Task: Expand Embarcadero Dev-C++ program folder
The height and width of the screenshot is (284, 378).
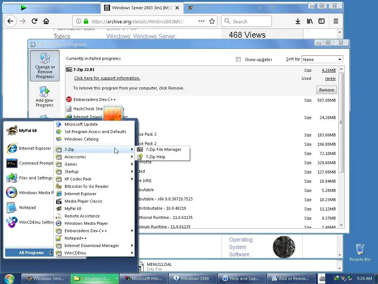Action: (x=94, y=231)
